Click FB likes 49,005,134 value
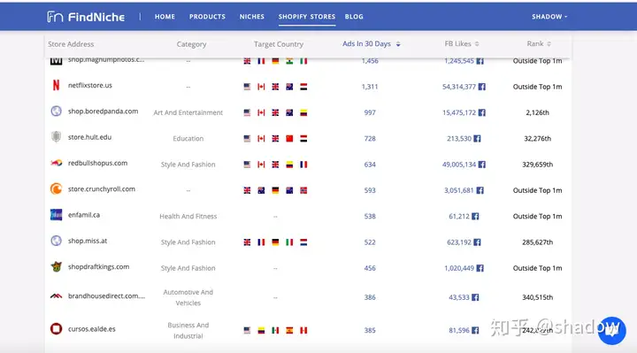This screenshot has width=637, height=353. (459, 165)
